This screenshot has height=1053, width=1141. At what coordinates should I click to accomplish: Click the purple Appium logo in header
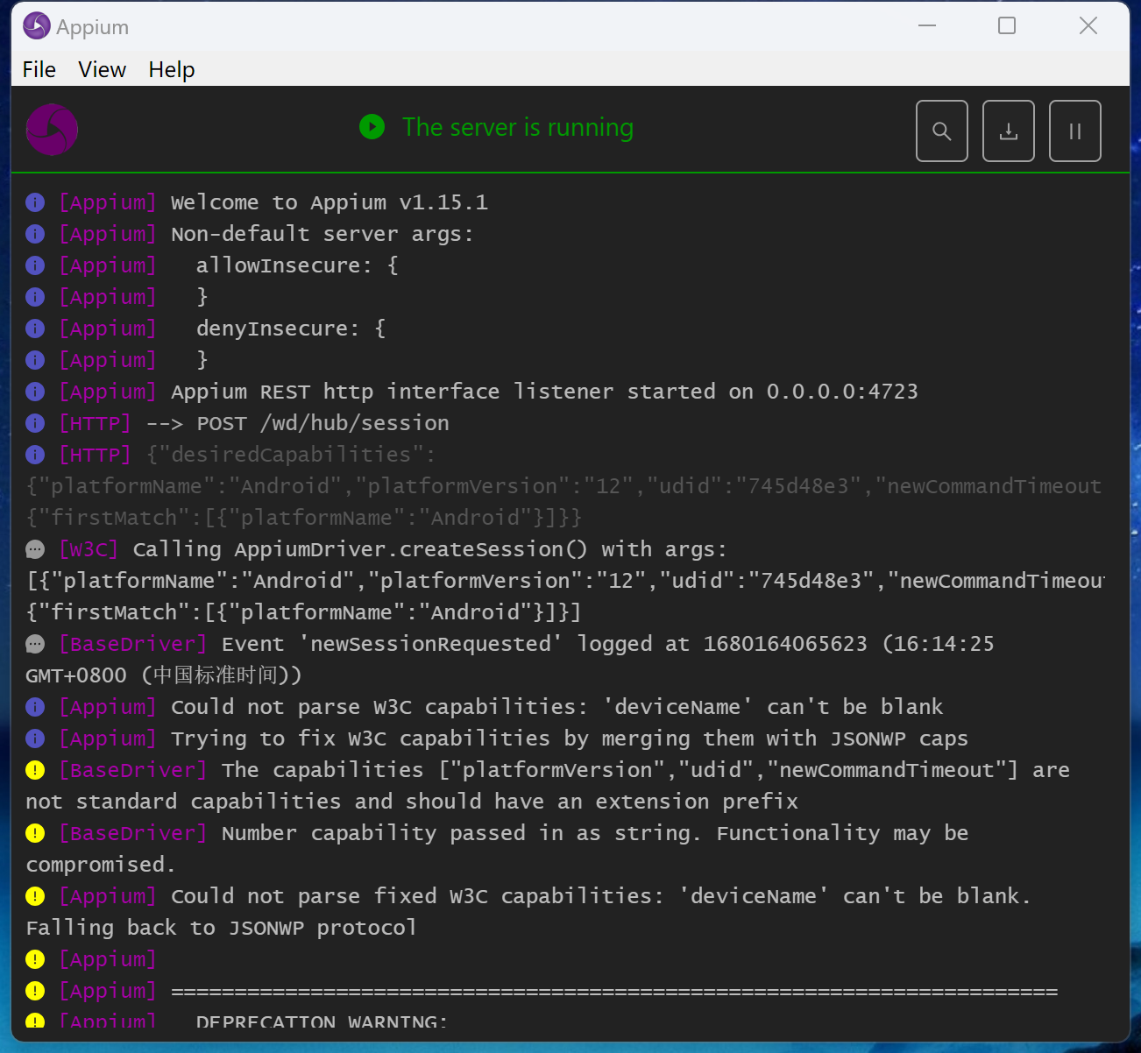pos(52,130)
